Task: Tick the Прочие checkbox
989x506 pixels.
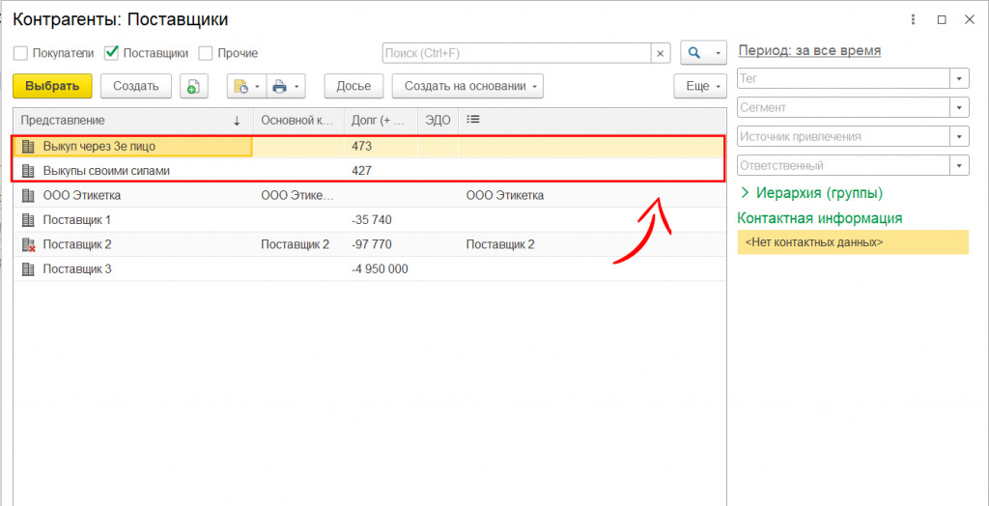Action: pyautogui.click(x=206, y=53)
